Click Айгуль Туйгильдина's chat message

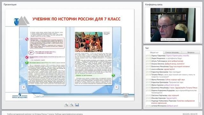click(164, 61)
